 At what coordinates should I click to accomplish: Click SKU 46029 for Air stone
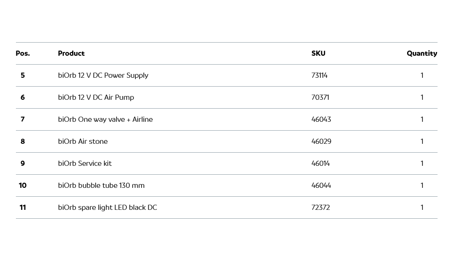pyautogui.click(x=321, y=141)
